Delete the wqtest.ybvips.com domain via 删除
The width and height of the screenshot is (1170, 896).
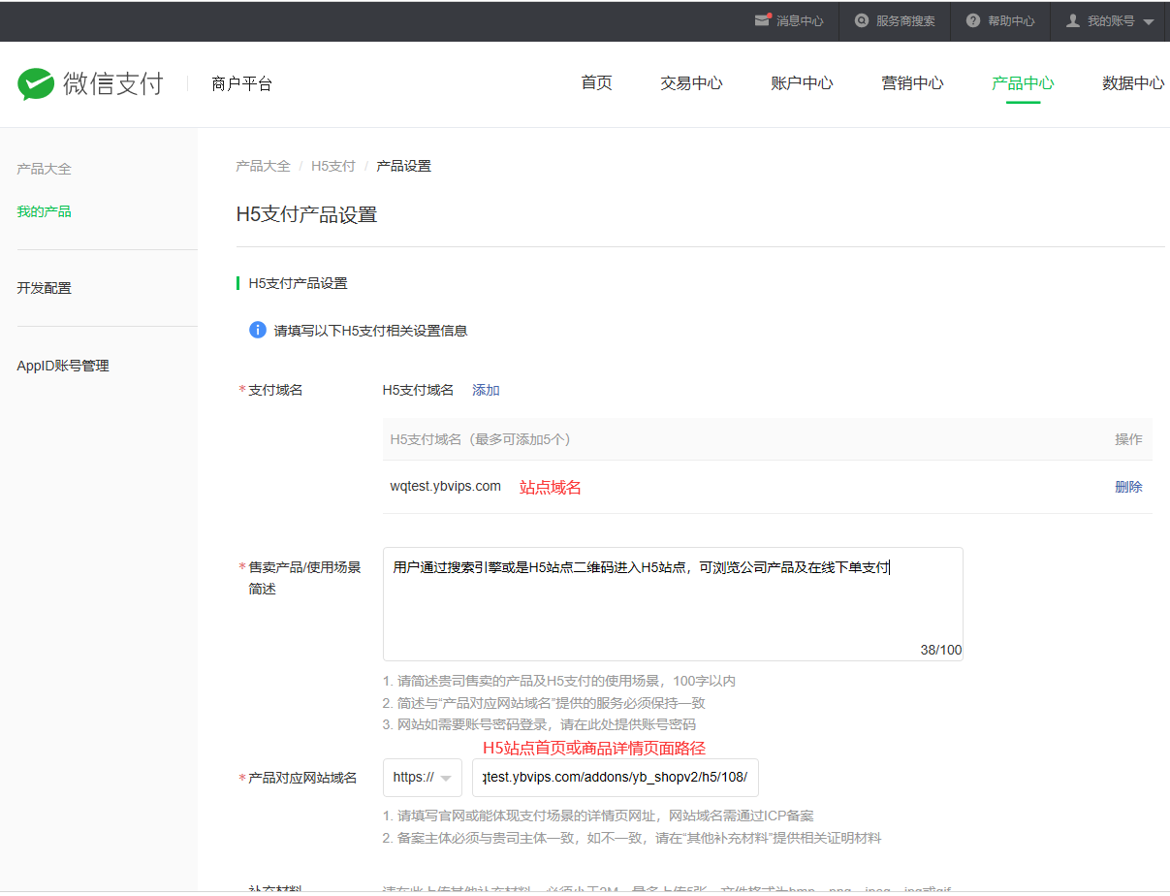coord(1128,487)
